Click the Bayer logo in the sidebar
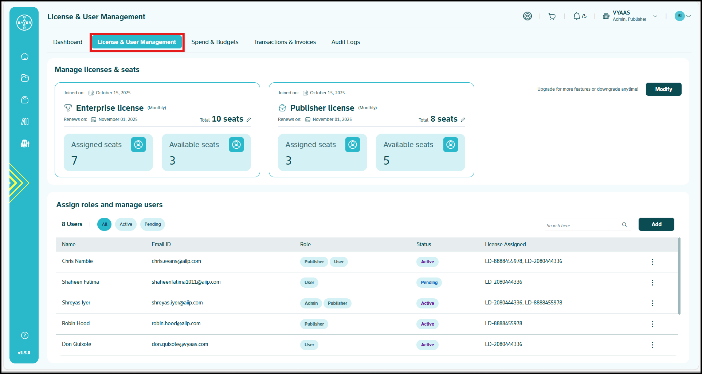 [x=24, y=23]
